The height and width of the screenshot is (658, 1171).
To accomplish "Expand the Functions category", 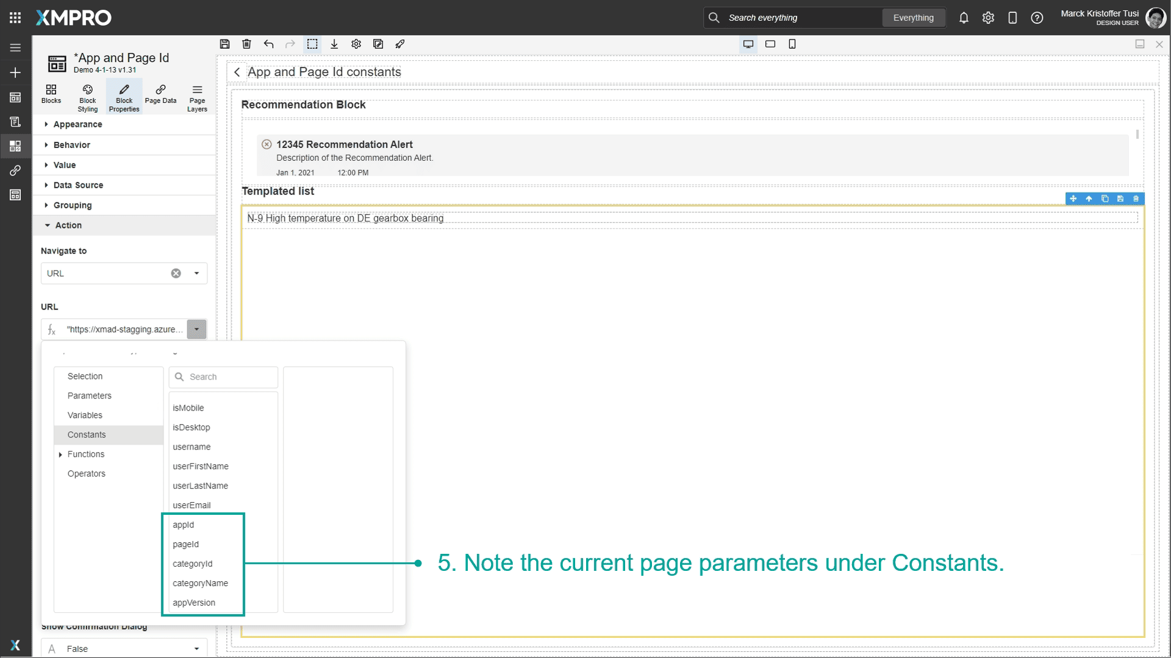I will (x=60, y=454).
